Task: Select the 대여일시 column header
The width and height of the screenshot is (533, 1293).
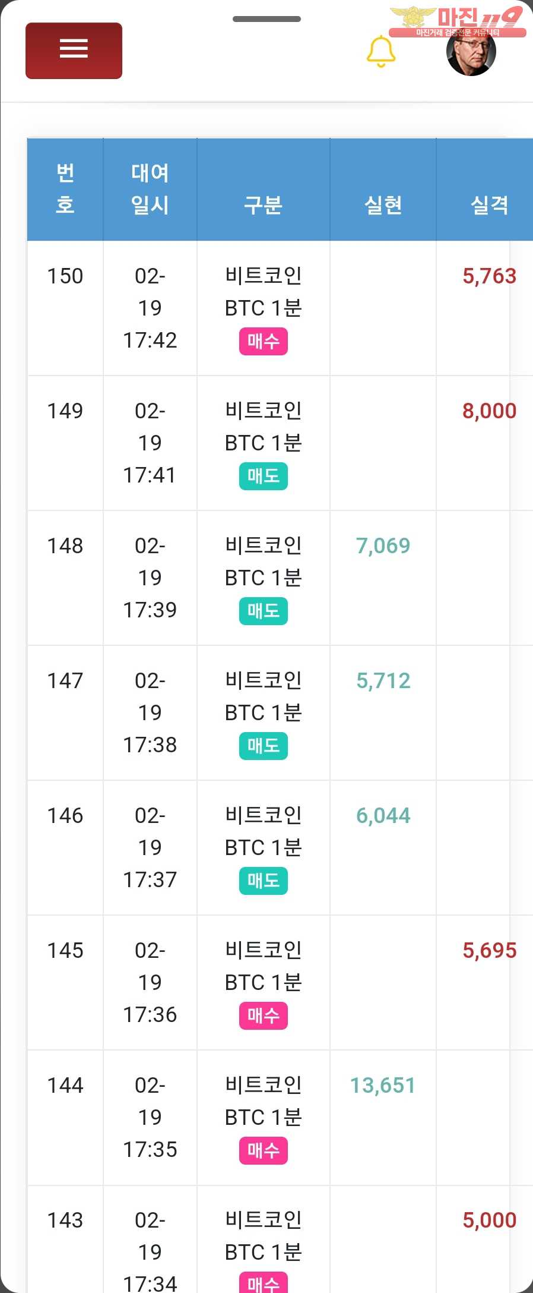Action: (x=150, y=189)
